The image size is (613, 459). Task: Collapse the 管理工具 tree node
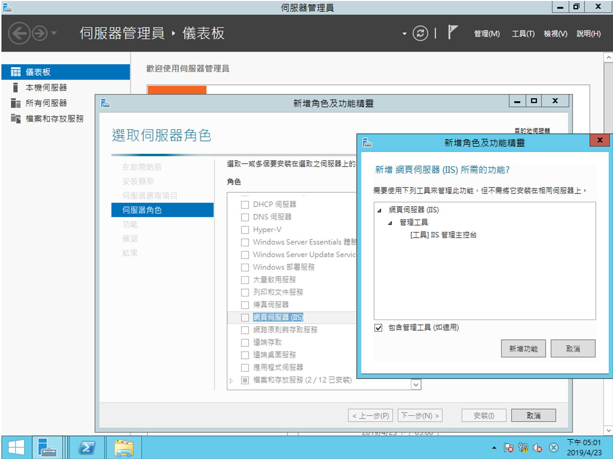(390, 223)
